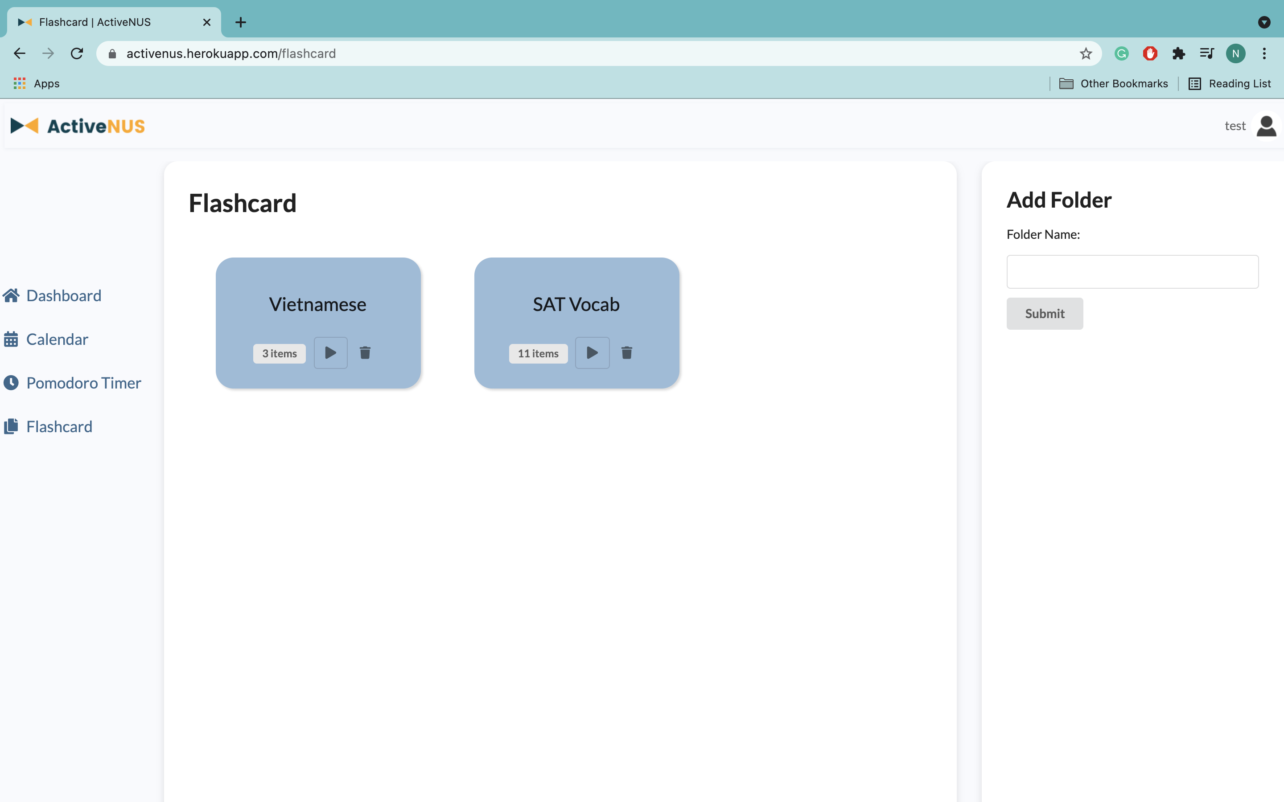Screen dimensions: 1284x802
Task: Open the Reading List
Action: 1229,83
